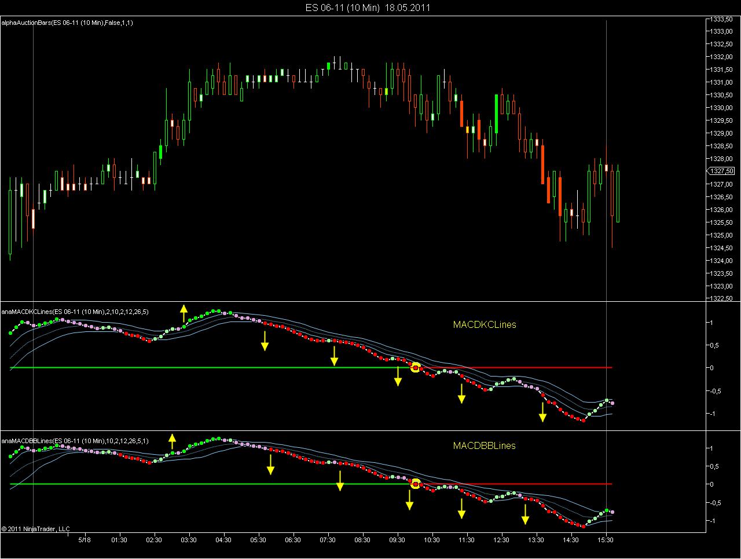This screenshot has height=559, width=741.
Task: Click the last yellow down arrow in MACDBBLines
Action: tap(525, 514)
